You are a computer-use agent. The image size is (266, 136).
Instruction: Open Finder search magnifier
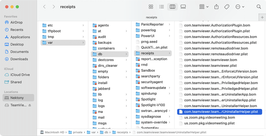click(x=259, y=7)
